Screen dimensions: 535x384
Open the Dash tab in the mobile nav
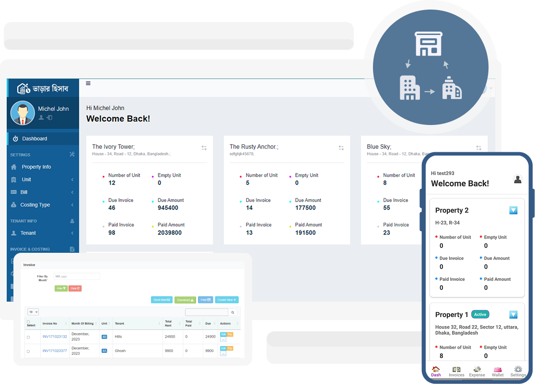pos(436,372)
